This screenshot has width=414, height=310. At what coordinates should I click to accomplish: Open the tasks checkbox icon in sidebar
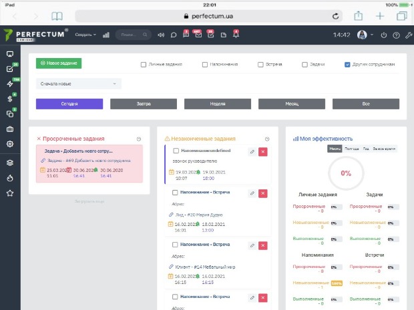point(10,69)
